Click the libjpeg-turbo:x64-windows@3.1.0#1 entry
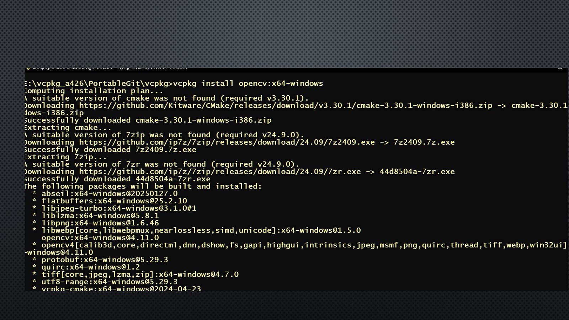 point(119,208)
